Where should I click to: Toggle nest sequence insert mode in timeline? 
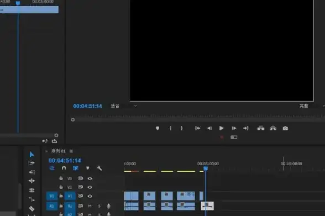(x=52, y=168)
